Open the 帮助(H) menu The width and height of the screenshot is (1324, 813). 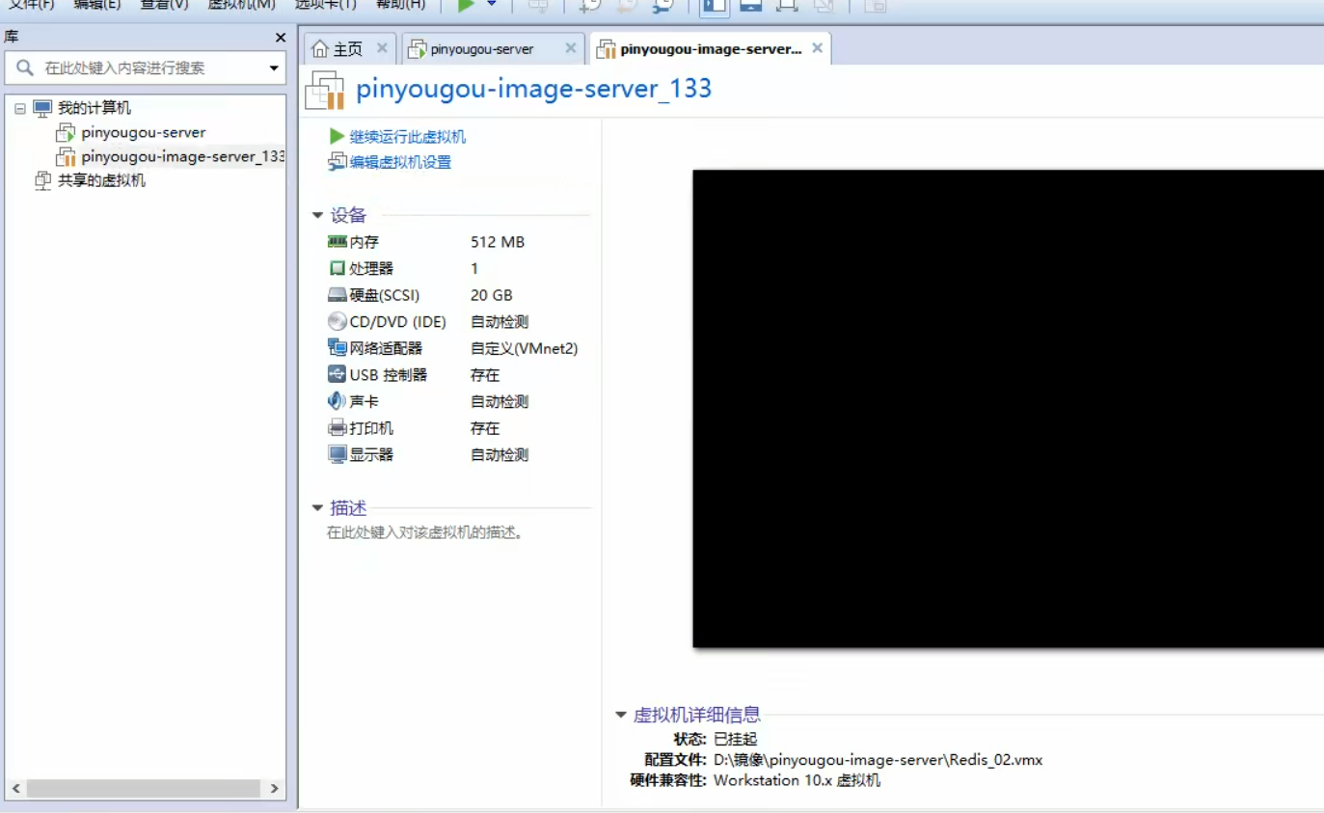coord(399,5)
